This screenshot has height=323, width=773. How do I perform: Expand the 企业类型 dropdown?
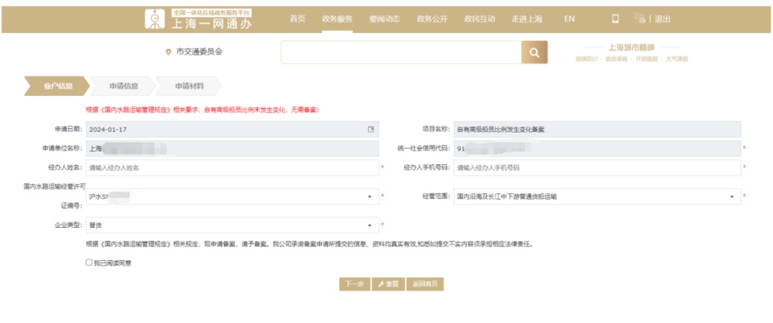(x=369, y=226)
